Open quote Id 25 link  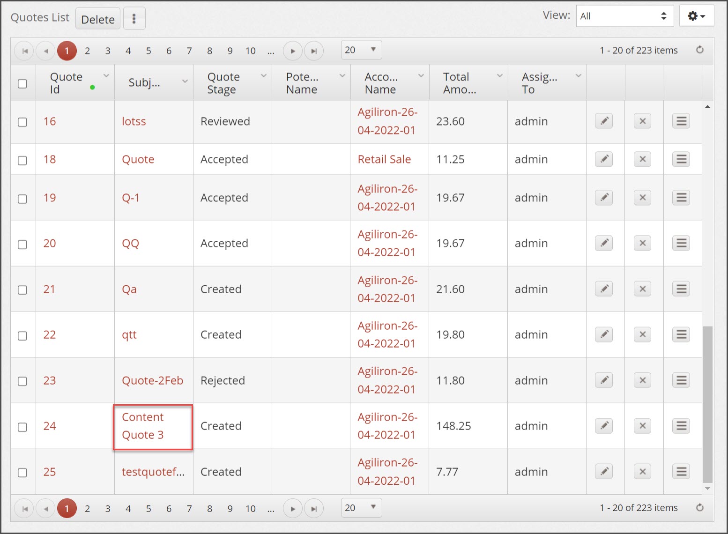click(50, 472)
